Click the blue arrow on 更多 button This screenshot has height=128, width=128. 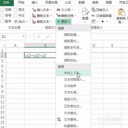58,22
